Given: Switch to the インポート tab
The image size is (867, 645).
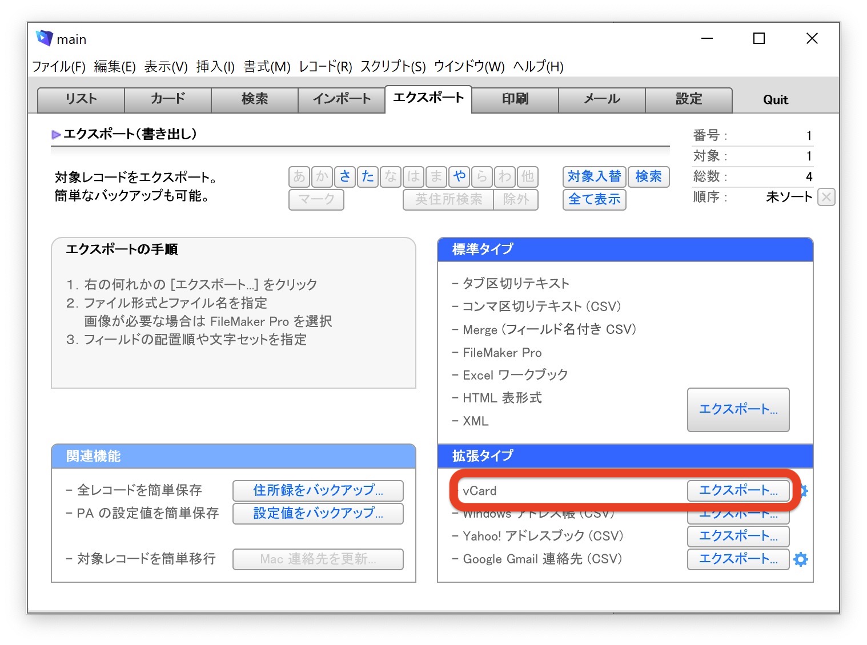Looking at the screenshot, I should pyautogui.click(x=342, y=99).
